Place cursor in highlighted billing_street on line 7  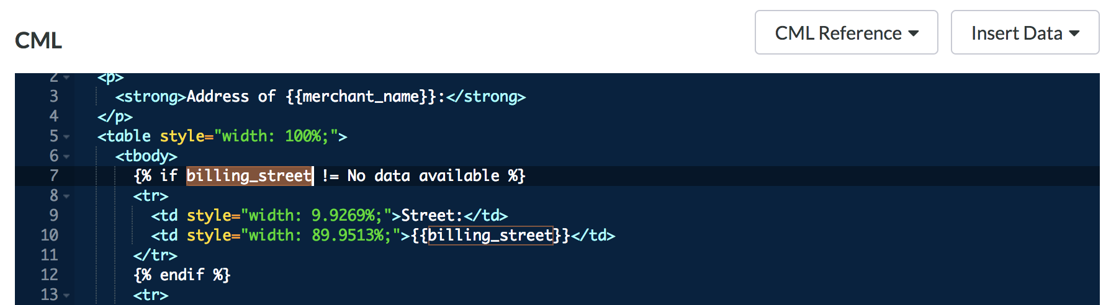pyautogui.click(x=250, y=176)
